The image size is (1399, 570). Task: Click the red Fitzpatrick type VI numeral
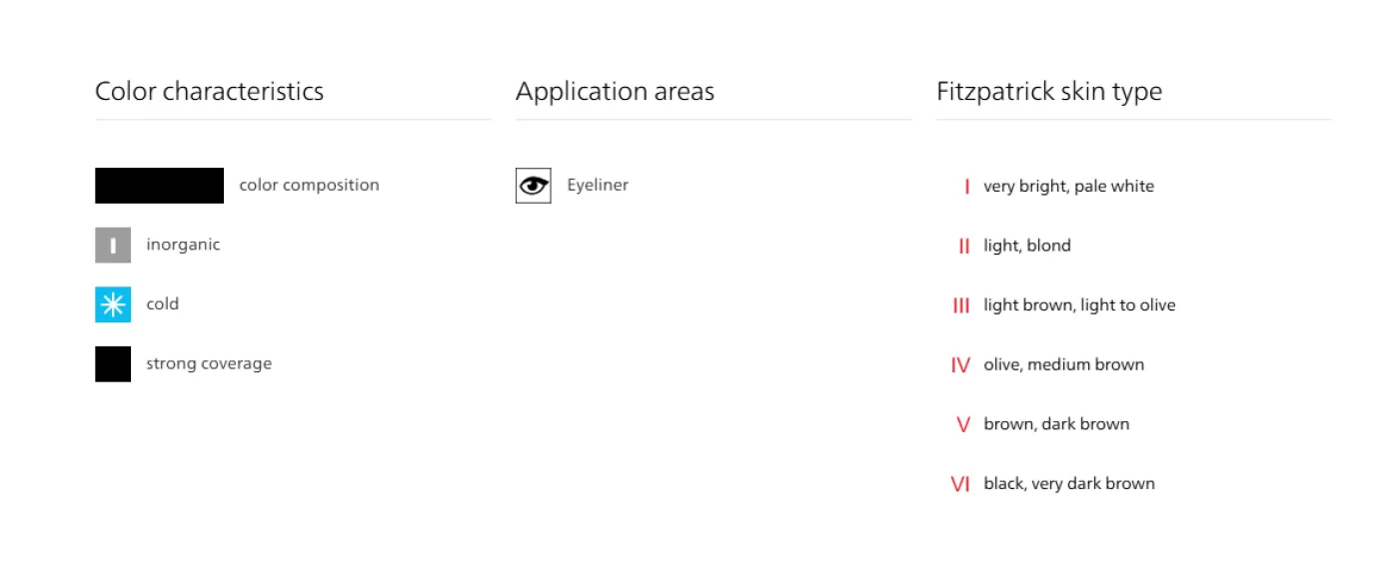pyautogui.click(x=960, y=484)
